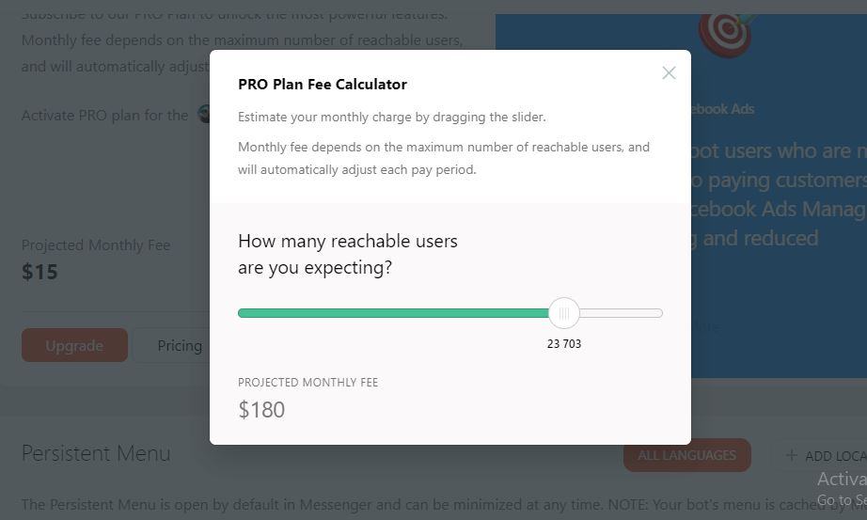The image size is (867, 520).
Task: Click the 'Estimate your monthly charge' description
Action: coord(391,118)
